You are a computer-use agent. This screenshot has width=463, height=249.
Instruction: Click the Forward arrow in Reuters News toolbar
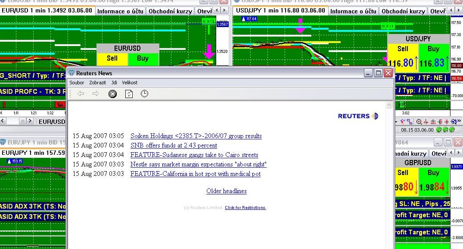click(96, 94)
